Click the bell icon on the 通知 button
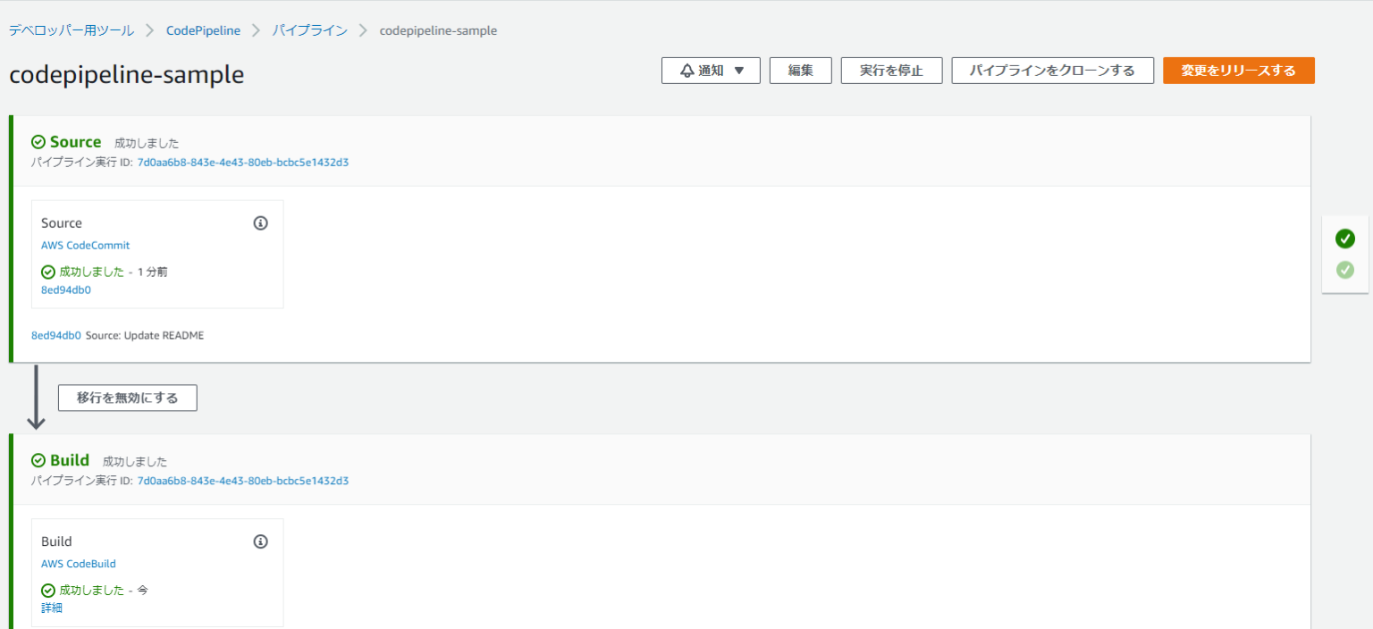 (x=686, y=71)
